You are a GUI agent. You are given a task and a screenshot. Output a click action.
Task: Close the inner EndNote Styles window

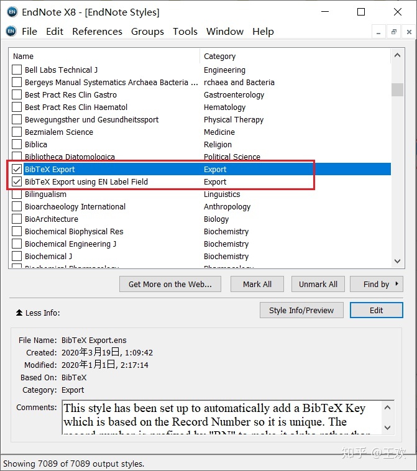coord(409,32)
